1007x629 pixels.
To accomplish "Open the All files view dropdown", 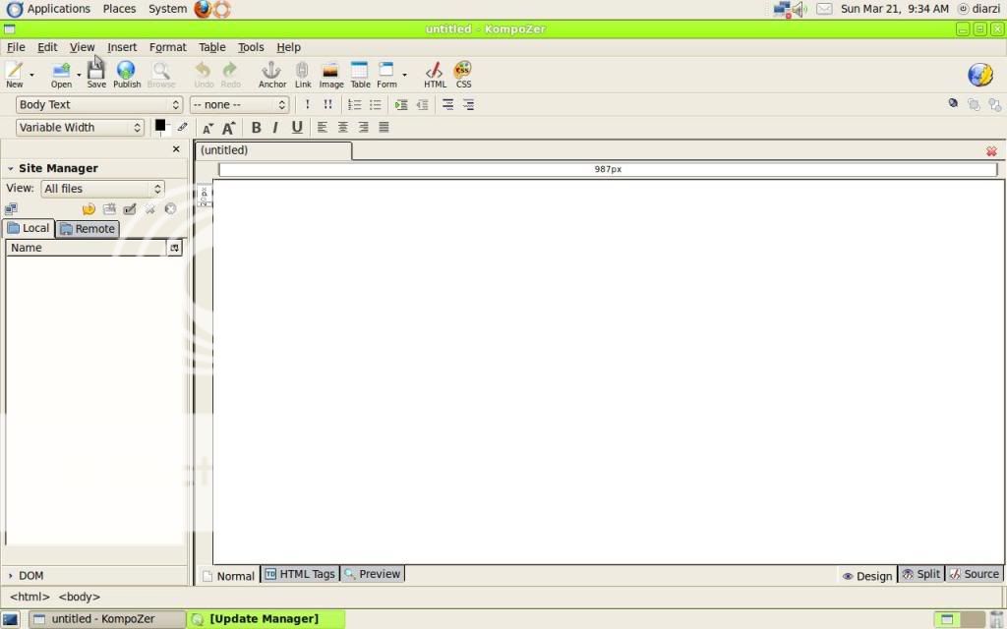I will [x=102, y=189].
